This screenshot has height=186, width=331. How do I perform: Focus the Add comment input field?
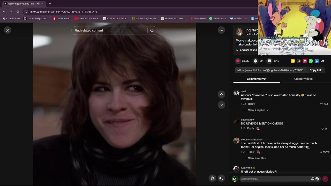tap(275, 179)
